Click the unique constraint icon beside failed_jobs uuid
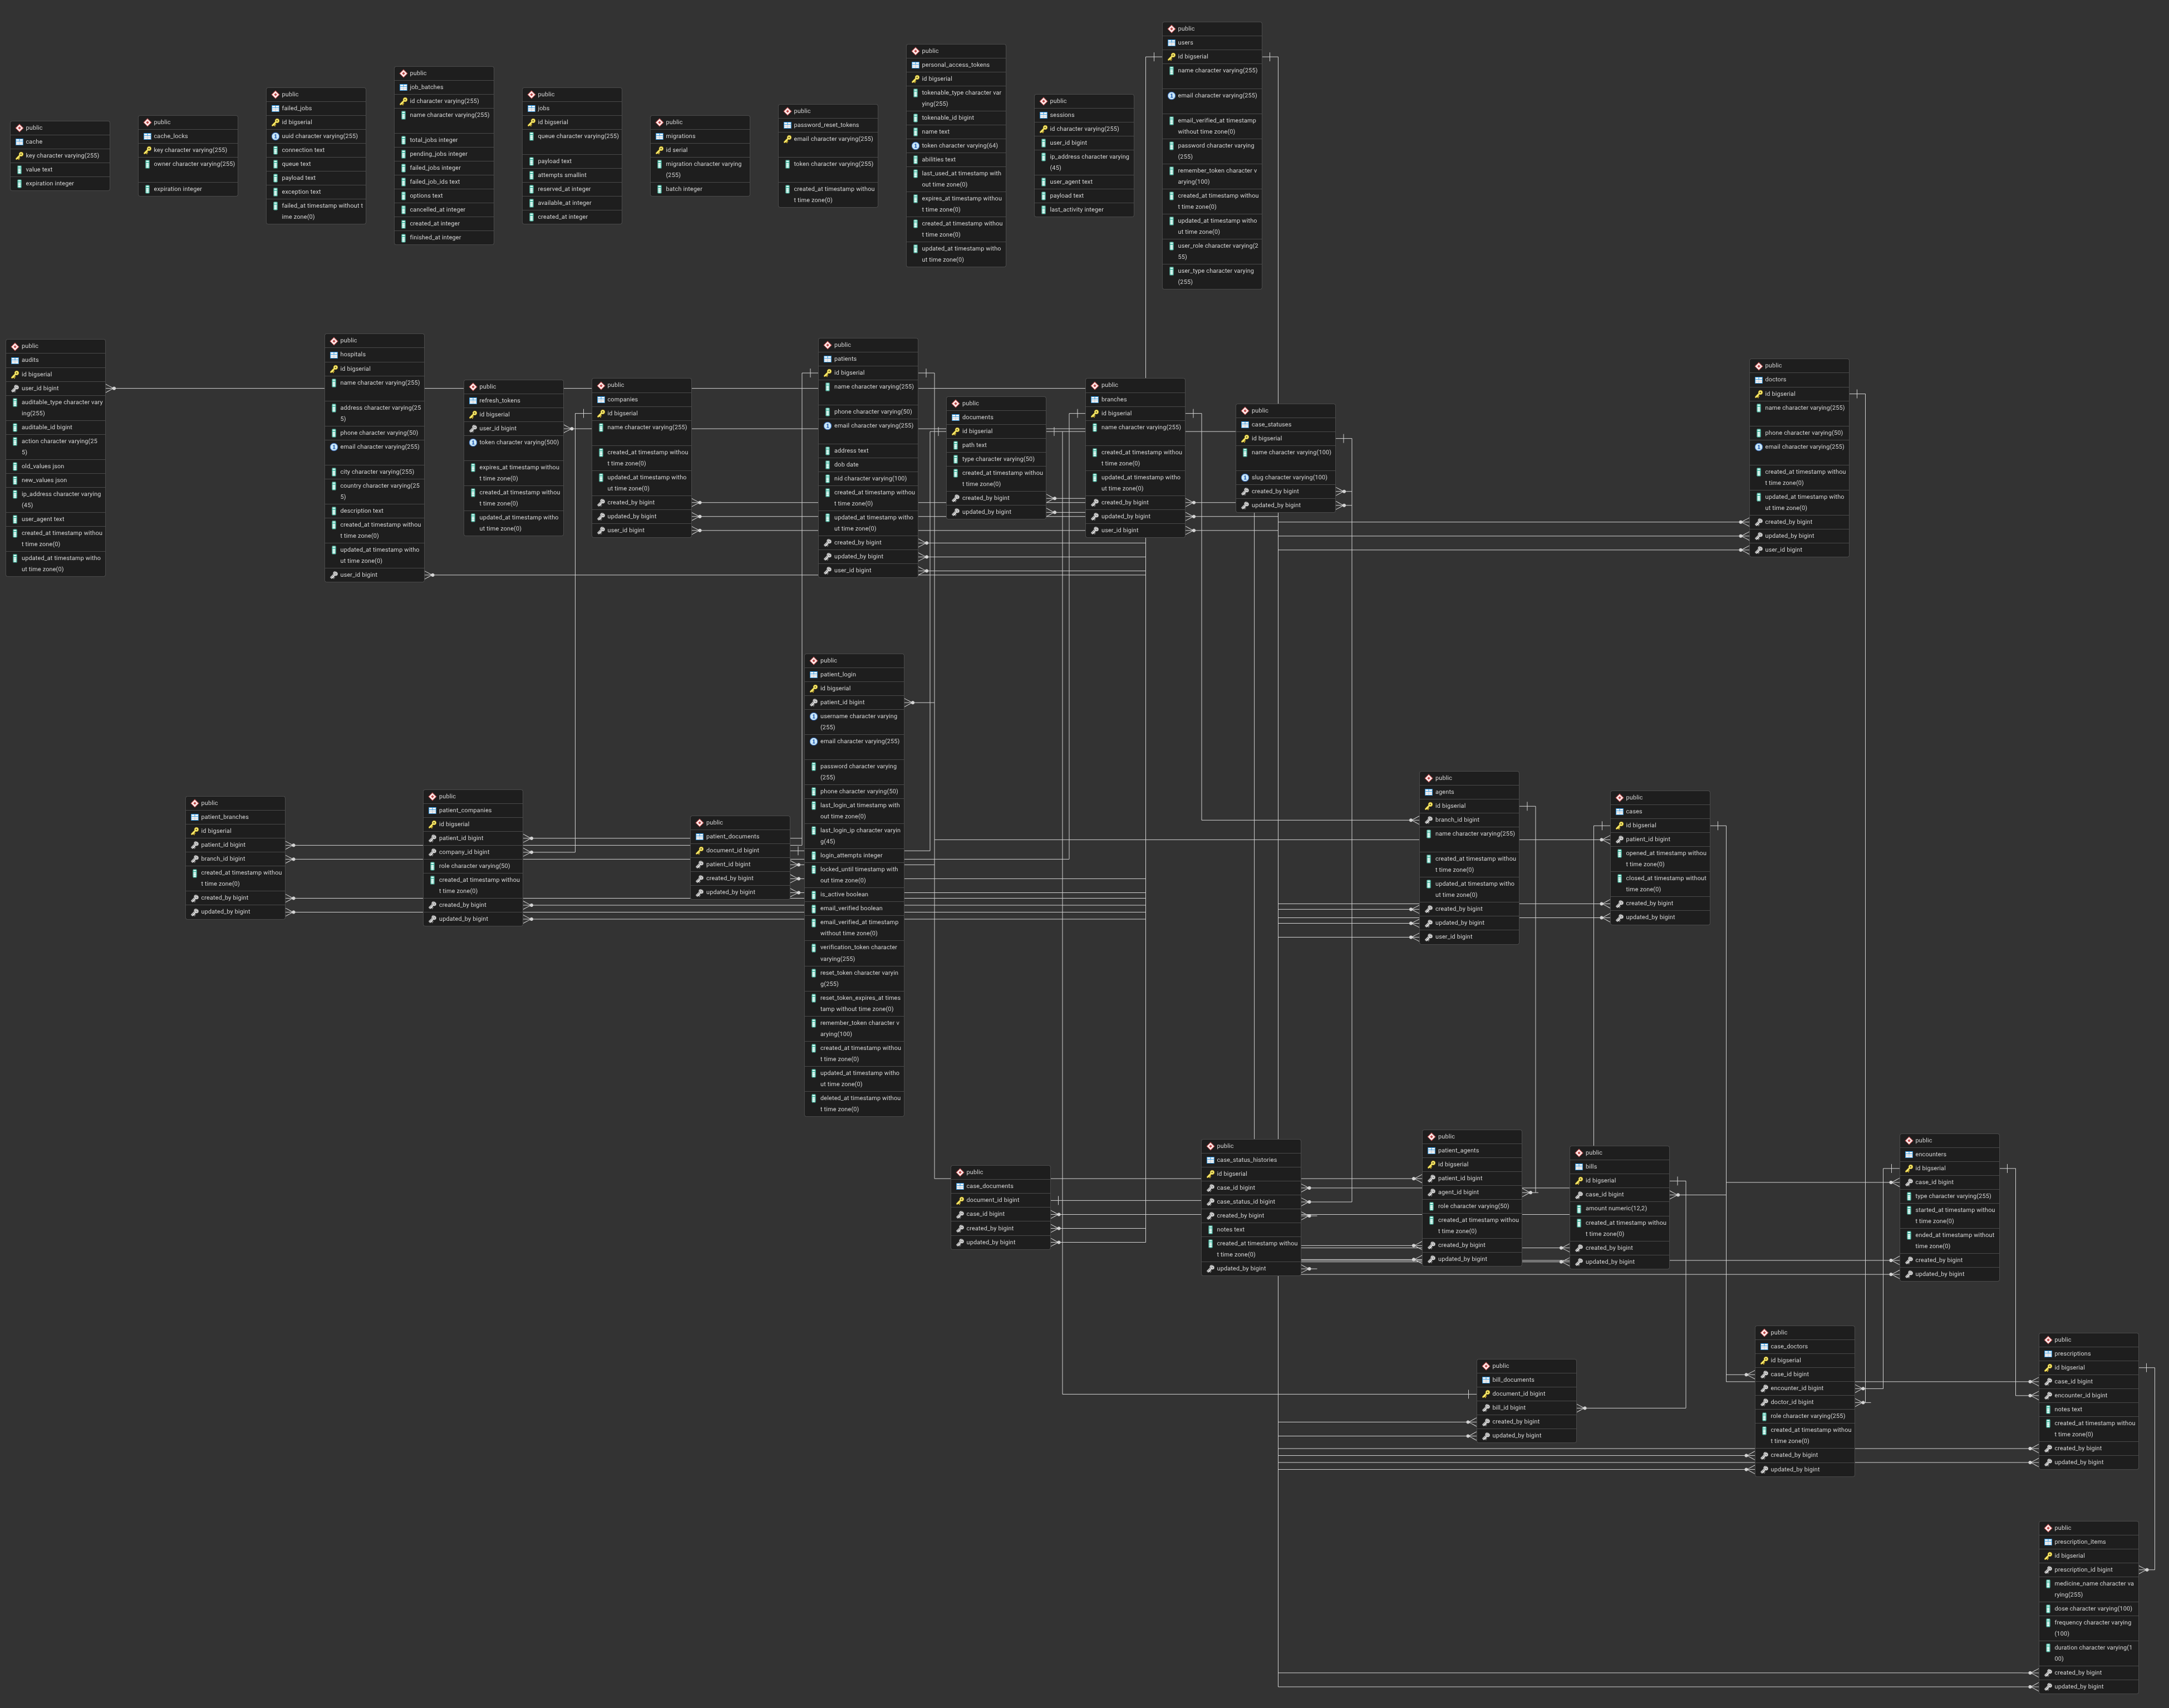The width and height of the screenshot is (2169, 1708). pos(276,136)
